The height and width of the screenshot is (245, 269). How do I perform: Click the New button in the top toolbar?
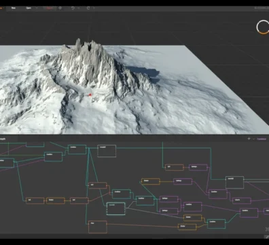[14, 8]
